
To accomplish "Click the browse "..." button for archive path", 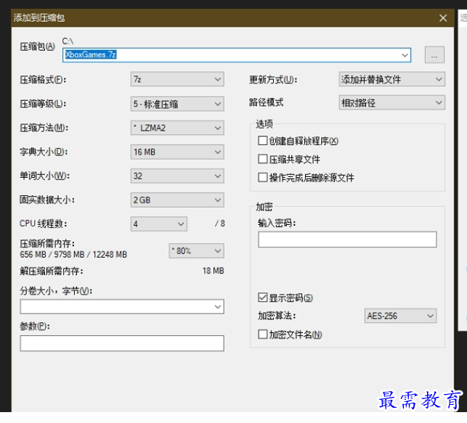I will click(434, 55).
